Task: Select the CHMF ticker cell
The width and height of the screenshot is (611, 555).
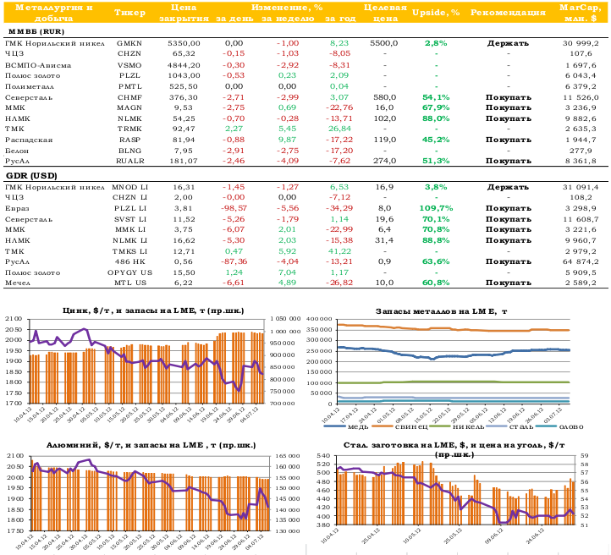Action: (129, 97)
